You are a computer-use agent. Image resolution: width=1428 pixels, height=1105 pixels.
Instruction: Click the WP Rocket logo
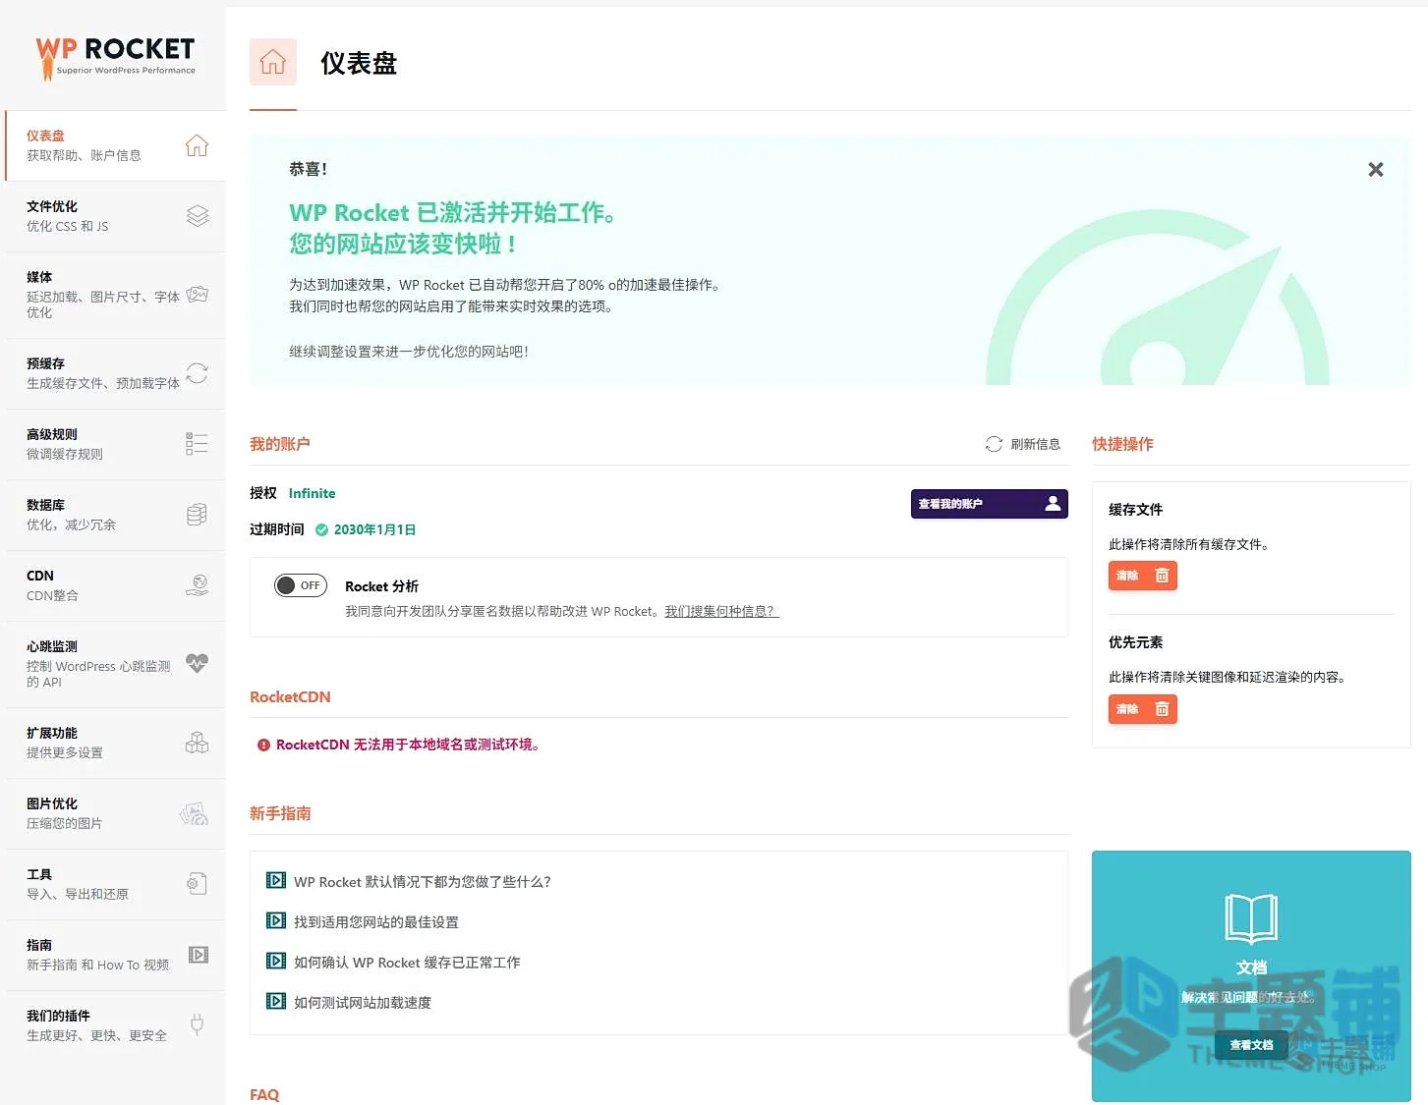pyautogui.click(x=115, y=58)
